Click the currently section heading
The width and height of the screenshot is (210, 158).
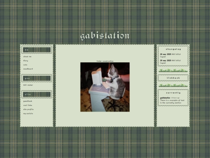coord(173,93)
